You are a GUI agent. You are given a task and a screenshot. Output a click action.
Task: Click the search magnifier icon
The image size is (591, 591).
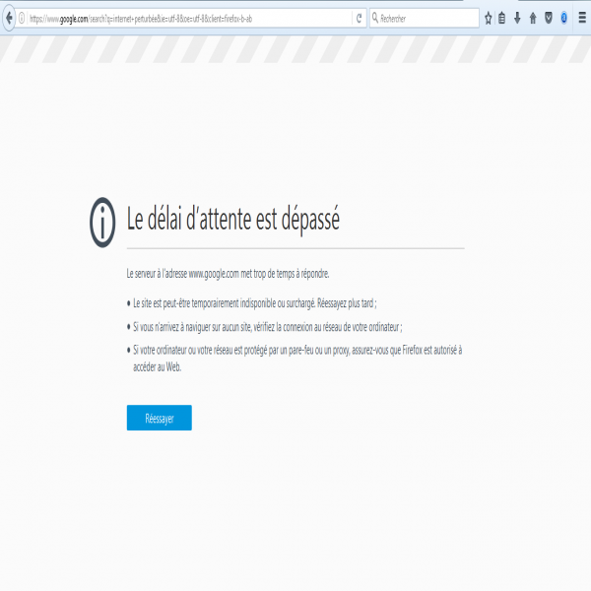[375, 18]
